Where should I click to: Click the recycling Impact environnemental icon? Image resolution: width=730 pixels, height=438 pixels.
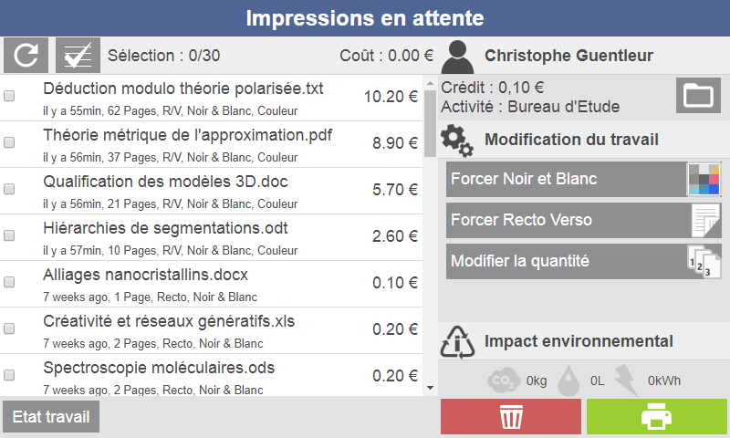pos(458,342)
